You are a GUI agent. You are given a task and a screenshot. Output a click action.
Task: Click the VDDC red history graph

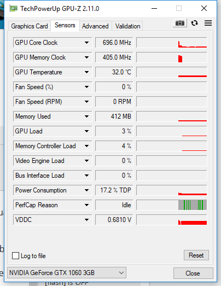[x=172, y=220]
